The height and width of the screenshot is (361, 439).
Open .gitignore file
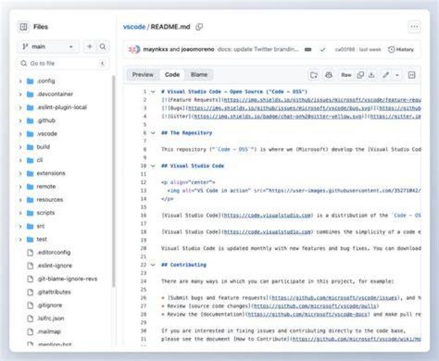click(x=49, y=306)
